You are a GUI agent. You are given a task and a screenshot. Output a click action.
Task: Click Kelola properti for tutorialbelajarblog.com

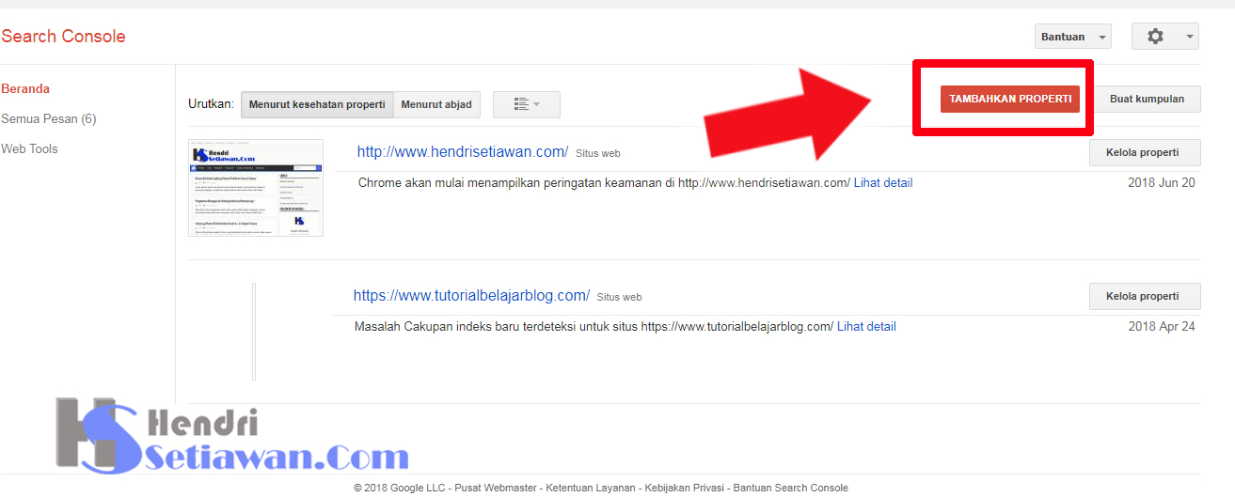tap(1145, 296)
